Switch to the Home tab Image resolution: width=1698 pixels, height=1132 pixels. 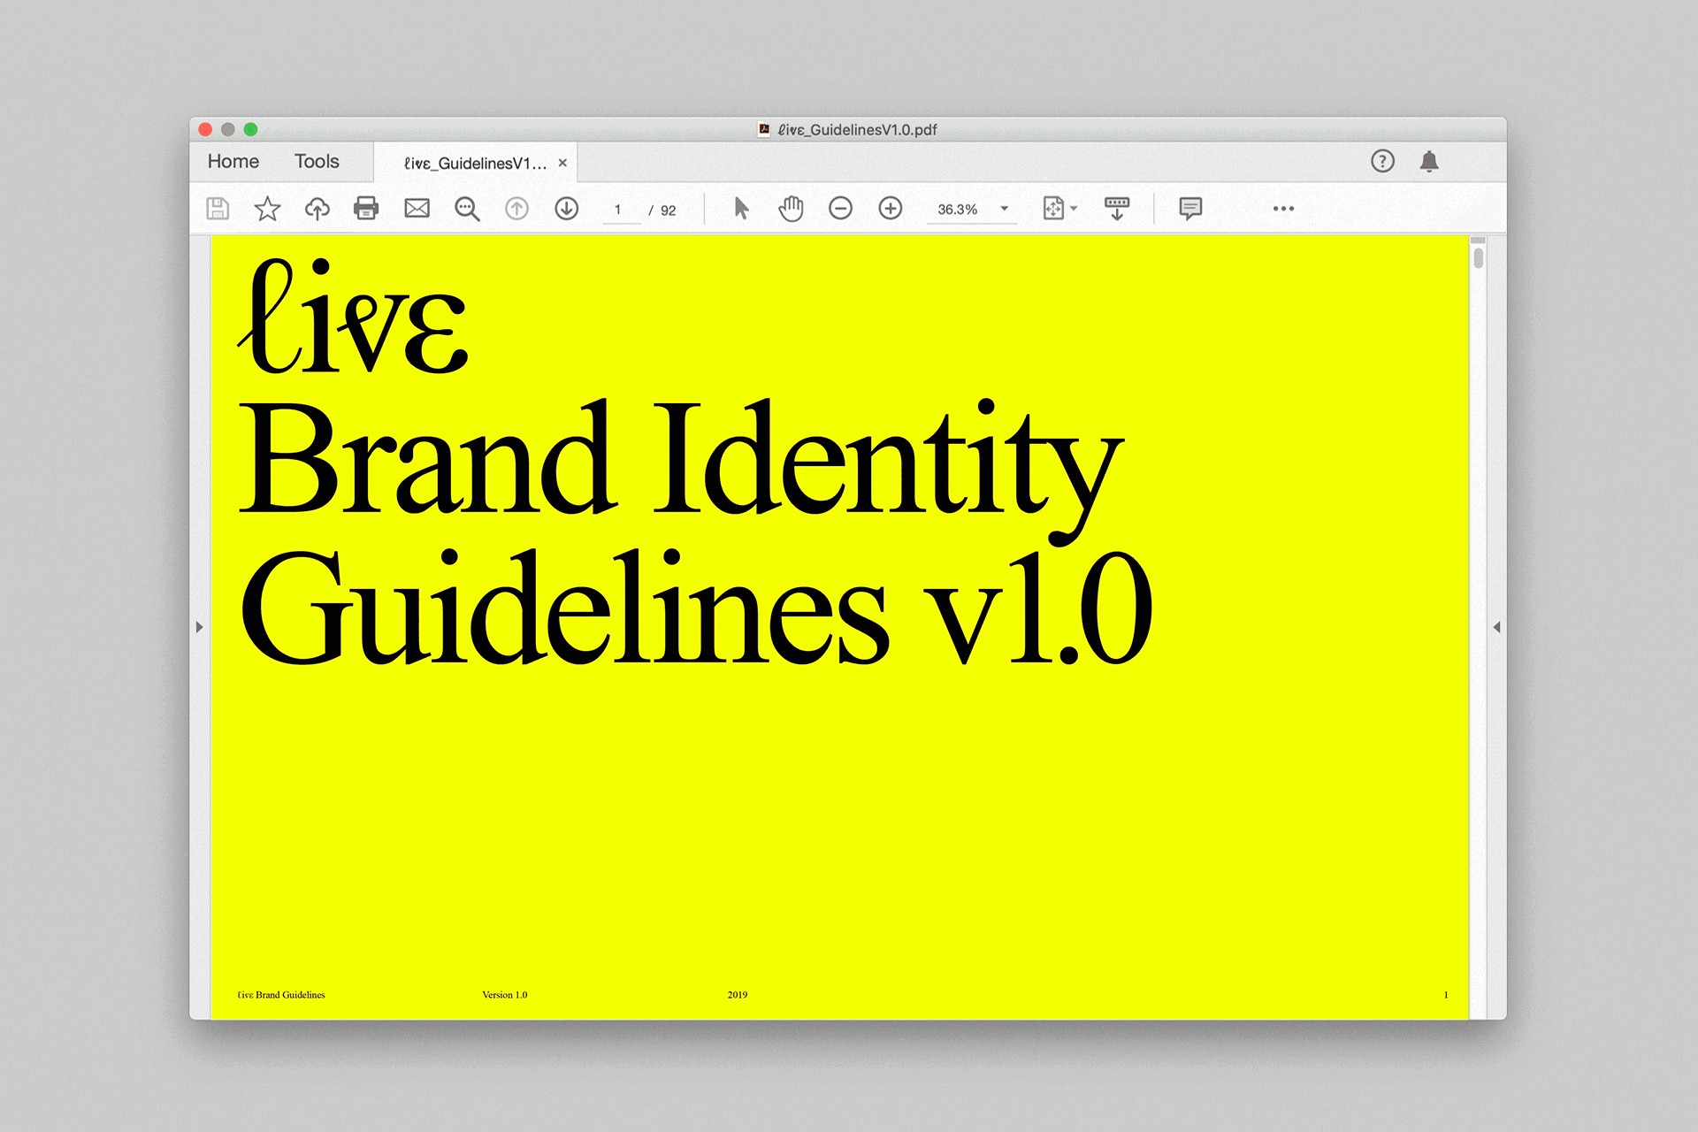[233, 162]
